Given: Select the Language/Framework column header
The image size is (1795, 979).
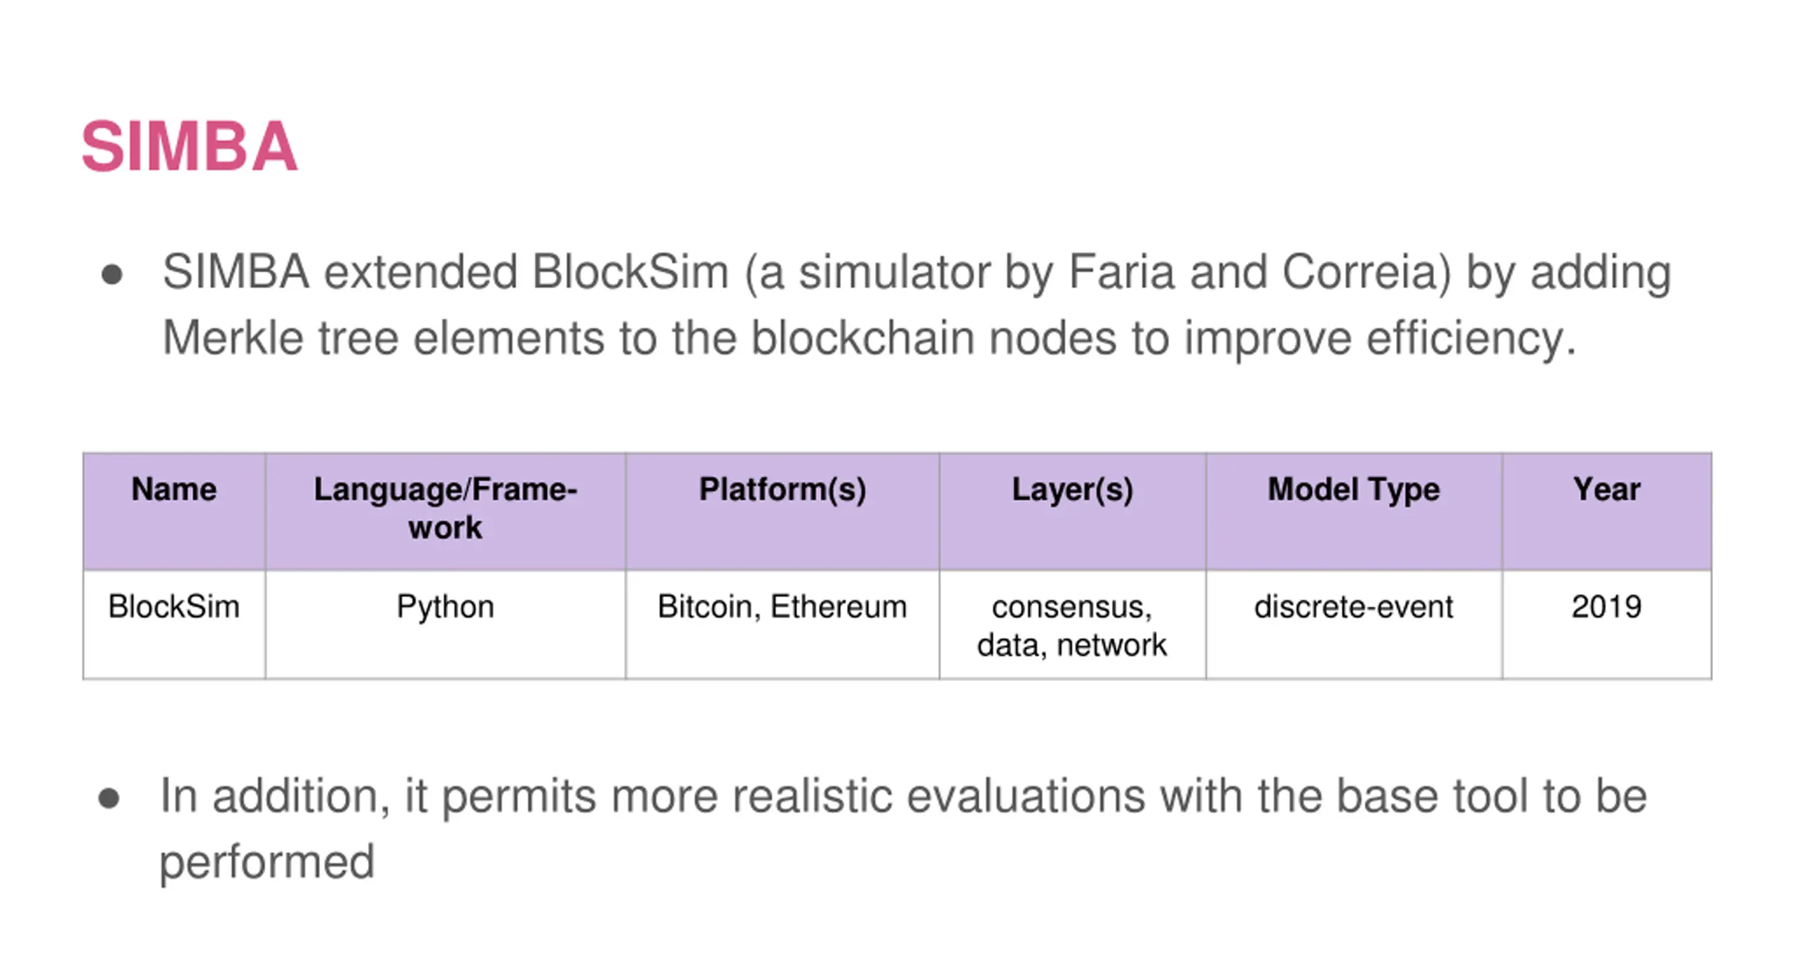Looking at the screenshot, I should (x=445, y=511).
